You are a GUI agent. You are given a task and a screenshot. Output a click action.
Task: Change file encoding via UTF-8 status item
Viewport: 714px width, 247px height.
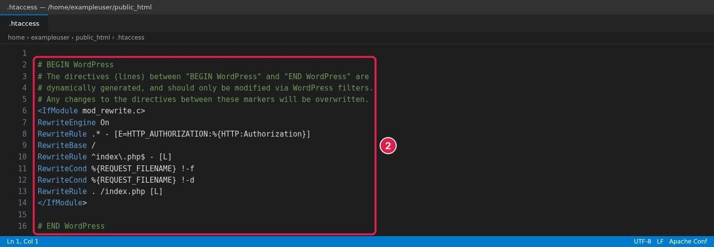[x=642, y=242]
